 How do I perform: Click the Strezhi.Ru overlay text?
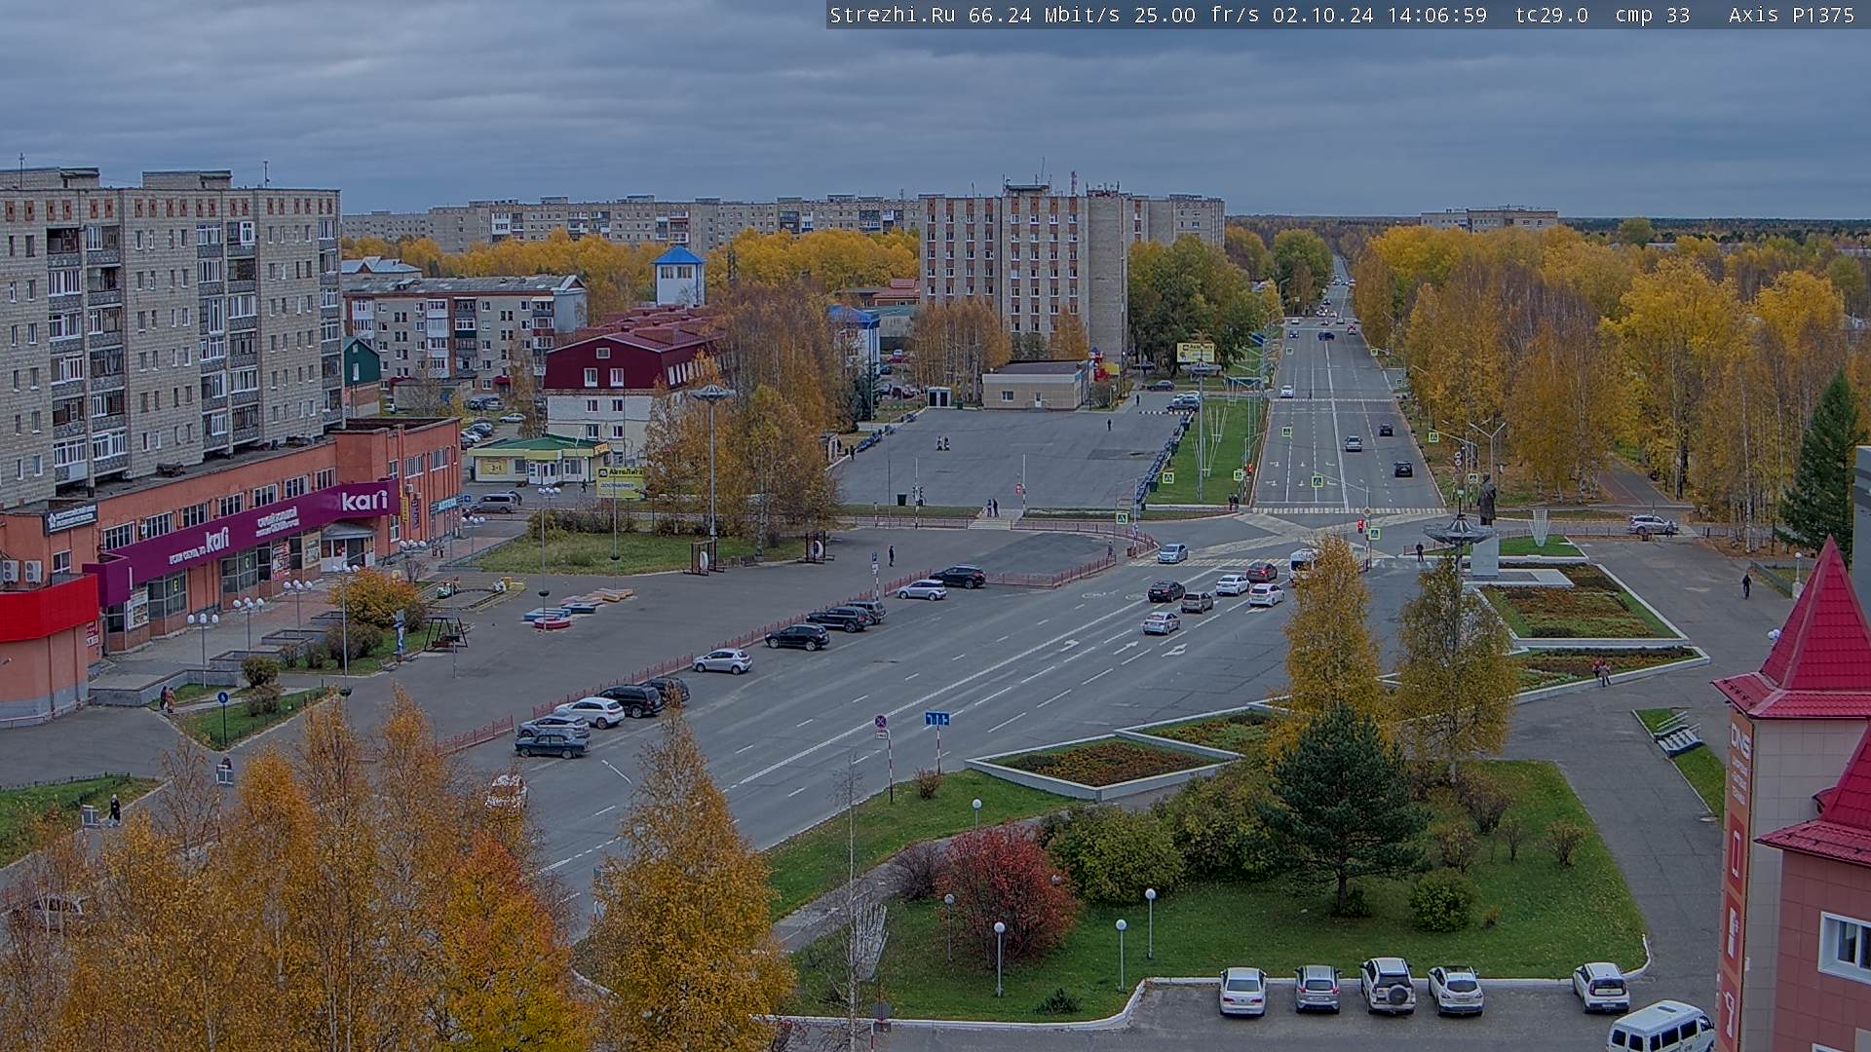(892, 15)
